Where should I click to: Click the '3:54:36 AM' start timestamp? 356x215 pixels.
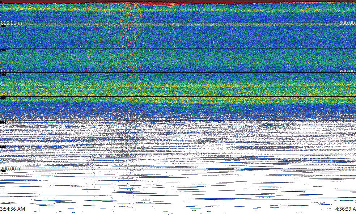point(13,209)
